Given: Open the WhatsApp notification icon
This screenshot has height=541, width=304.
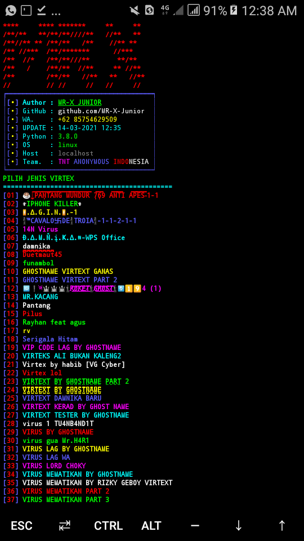Looking at the screenshot, I should pos(11,10).
